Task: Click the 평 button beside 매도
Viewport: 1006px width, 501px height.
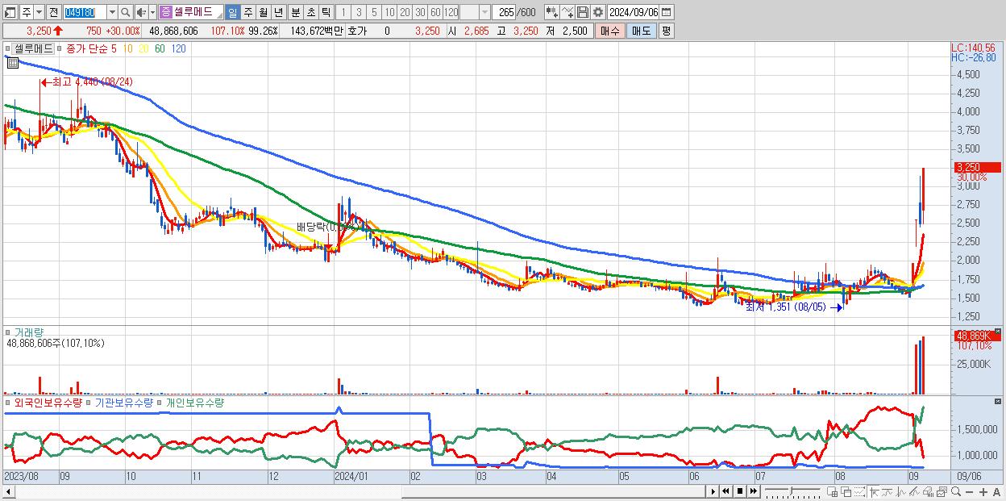Action: [x=666, y=31]
